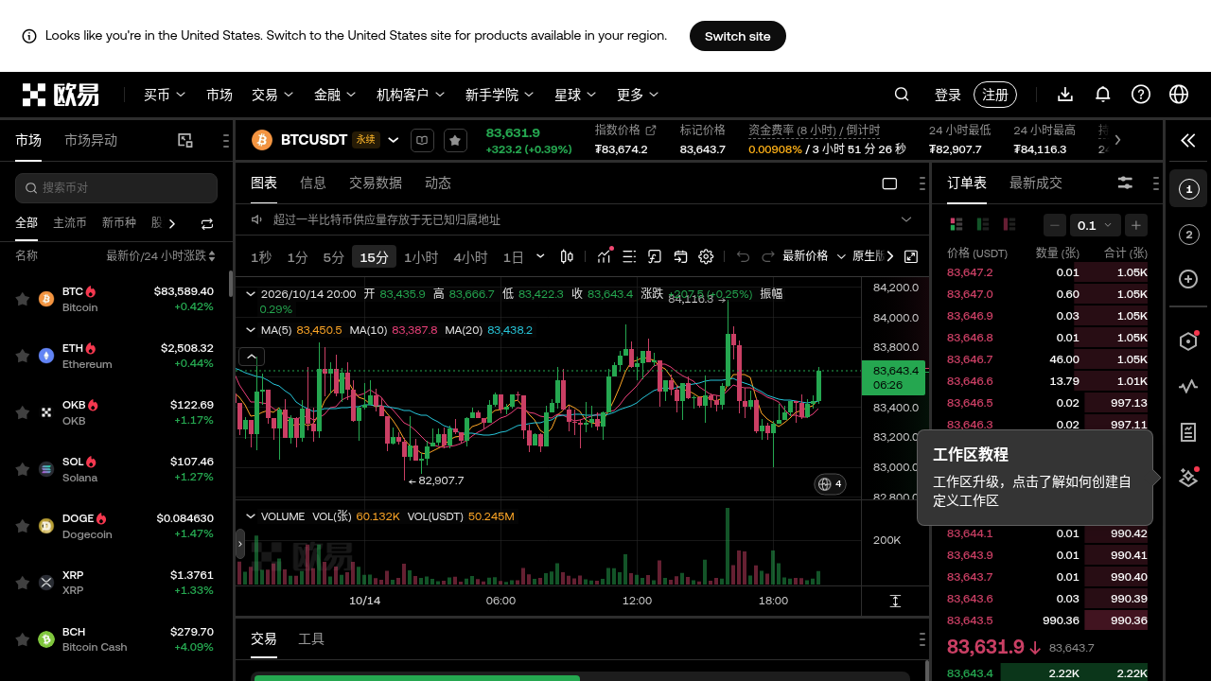The width and height of the screenshot is (1211, 681).
Task: Pop out the market panel
Action: click(185, 140)
